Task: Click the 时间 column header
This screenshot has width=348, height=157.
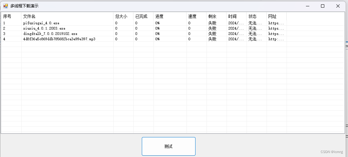Action: click(236, 16)
